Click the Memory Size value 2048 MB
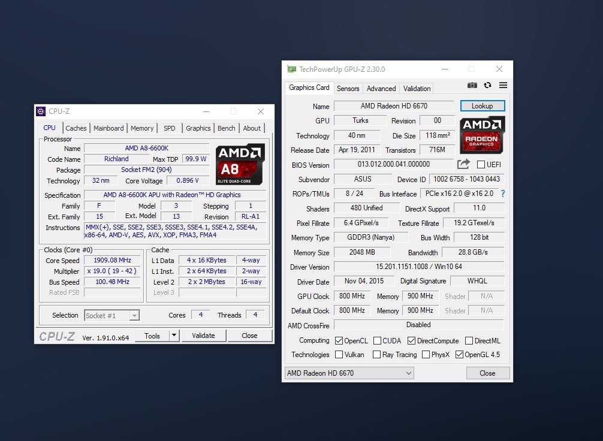This screenshot has width=603, height=441. tap(362, 252)
